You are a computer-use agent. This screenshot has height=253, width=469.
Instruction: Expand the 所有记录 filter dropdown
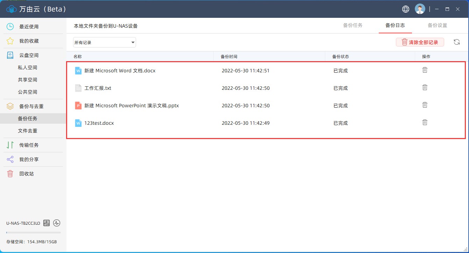click(x=104, y=43)
